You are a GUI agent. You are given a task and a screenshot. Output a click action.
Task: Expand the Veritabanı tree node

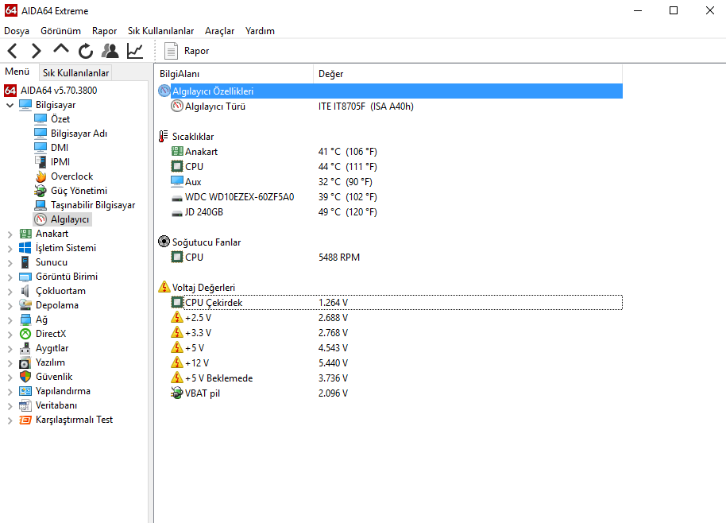10,406
